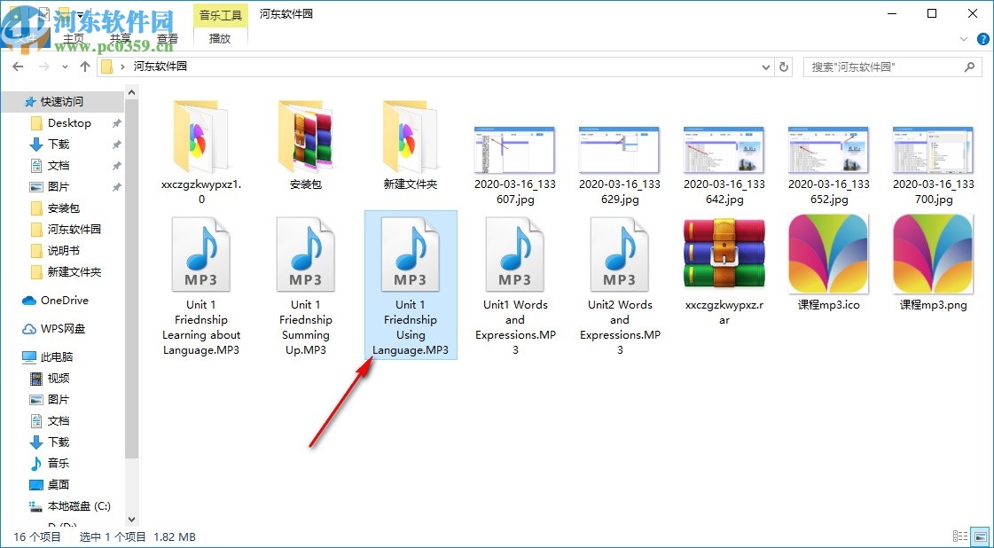Click the up-arrow navigation icon
The height and width of the screenshot is (548, 994).
pyautogui.click(x=84, y=67)
